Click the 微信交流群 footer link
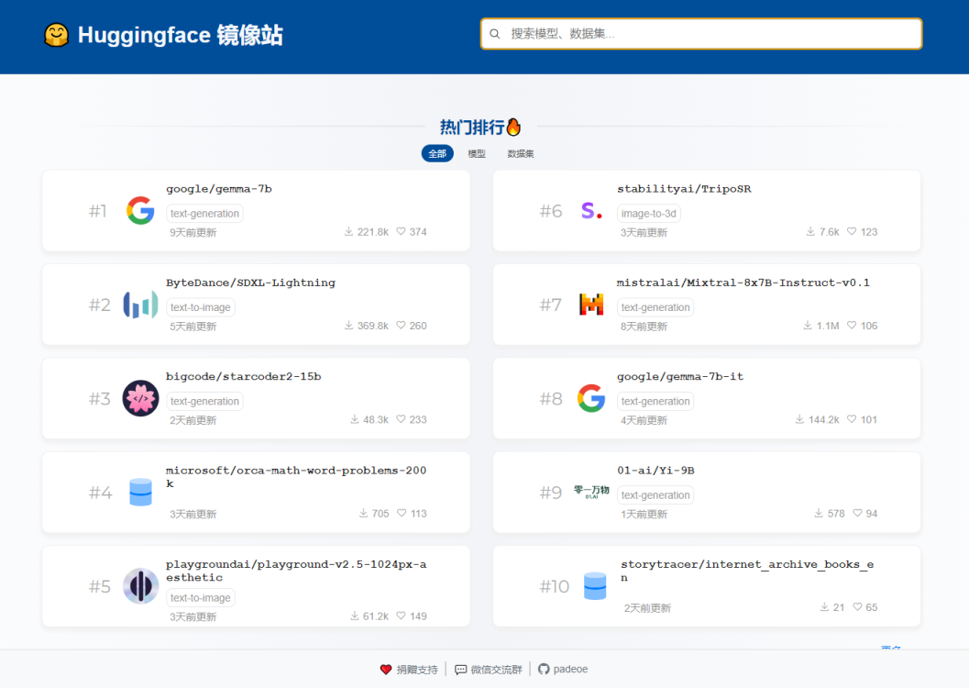 (490, 669)
